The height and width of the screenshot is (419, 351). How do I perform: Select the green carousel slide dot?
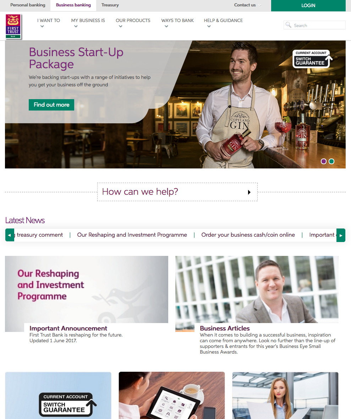[331, 161]
